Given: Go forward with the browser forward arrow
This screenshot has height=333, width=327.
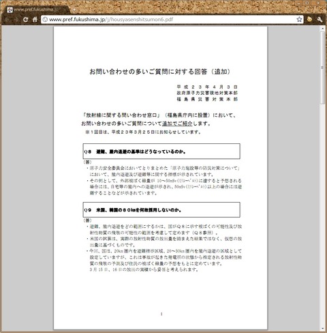Looking at the screenshot, I should coord(16,20).
